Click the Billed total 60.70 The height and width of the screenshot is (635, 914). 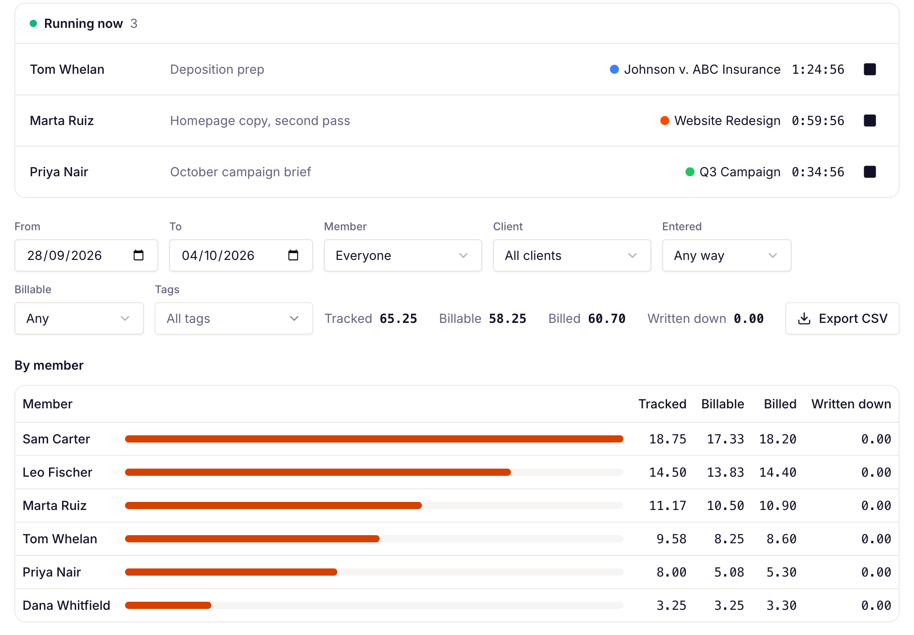point(606,318)
